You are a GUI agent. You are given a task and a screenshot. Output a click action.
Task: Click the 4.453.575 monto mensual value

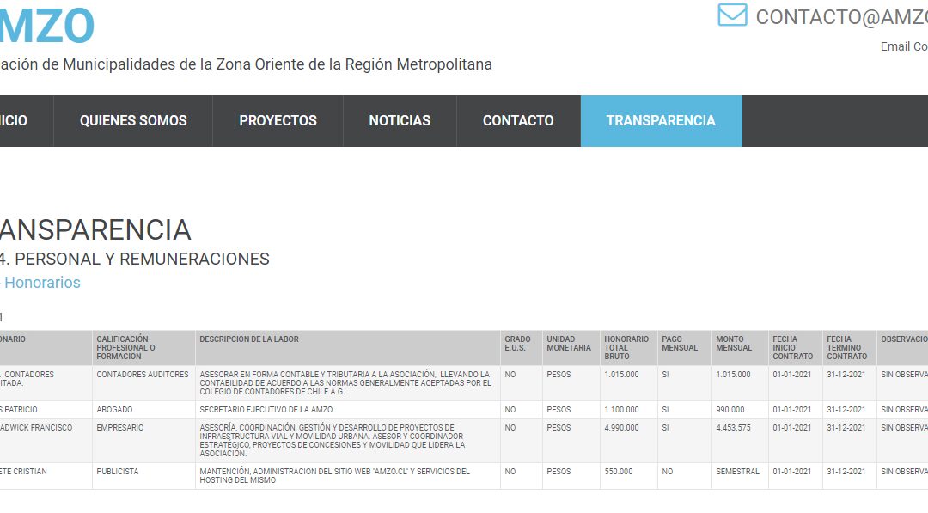point(733,427)
